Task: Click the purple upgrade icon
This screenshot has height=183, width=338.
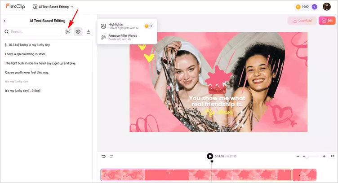Action: coord(314,7)
